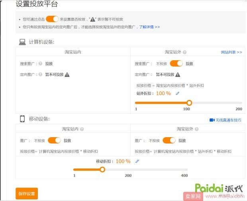Click warning triangle icon in the instructions box
Screen dimensions: 247x201
point(92,19)
